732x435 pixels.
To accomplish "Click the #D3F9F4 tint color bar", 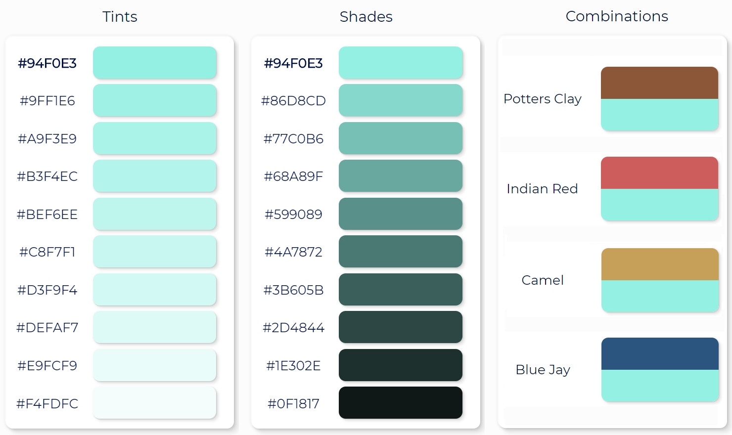I will click(154, 290).
